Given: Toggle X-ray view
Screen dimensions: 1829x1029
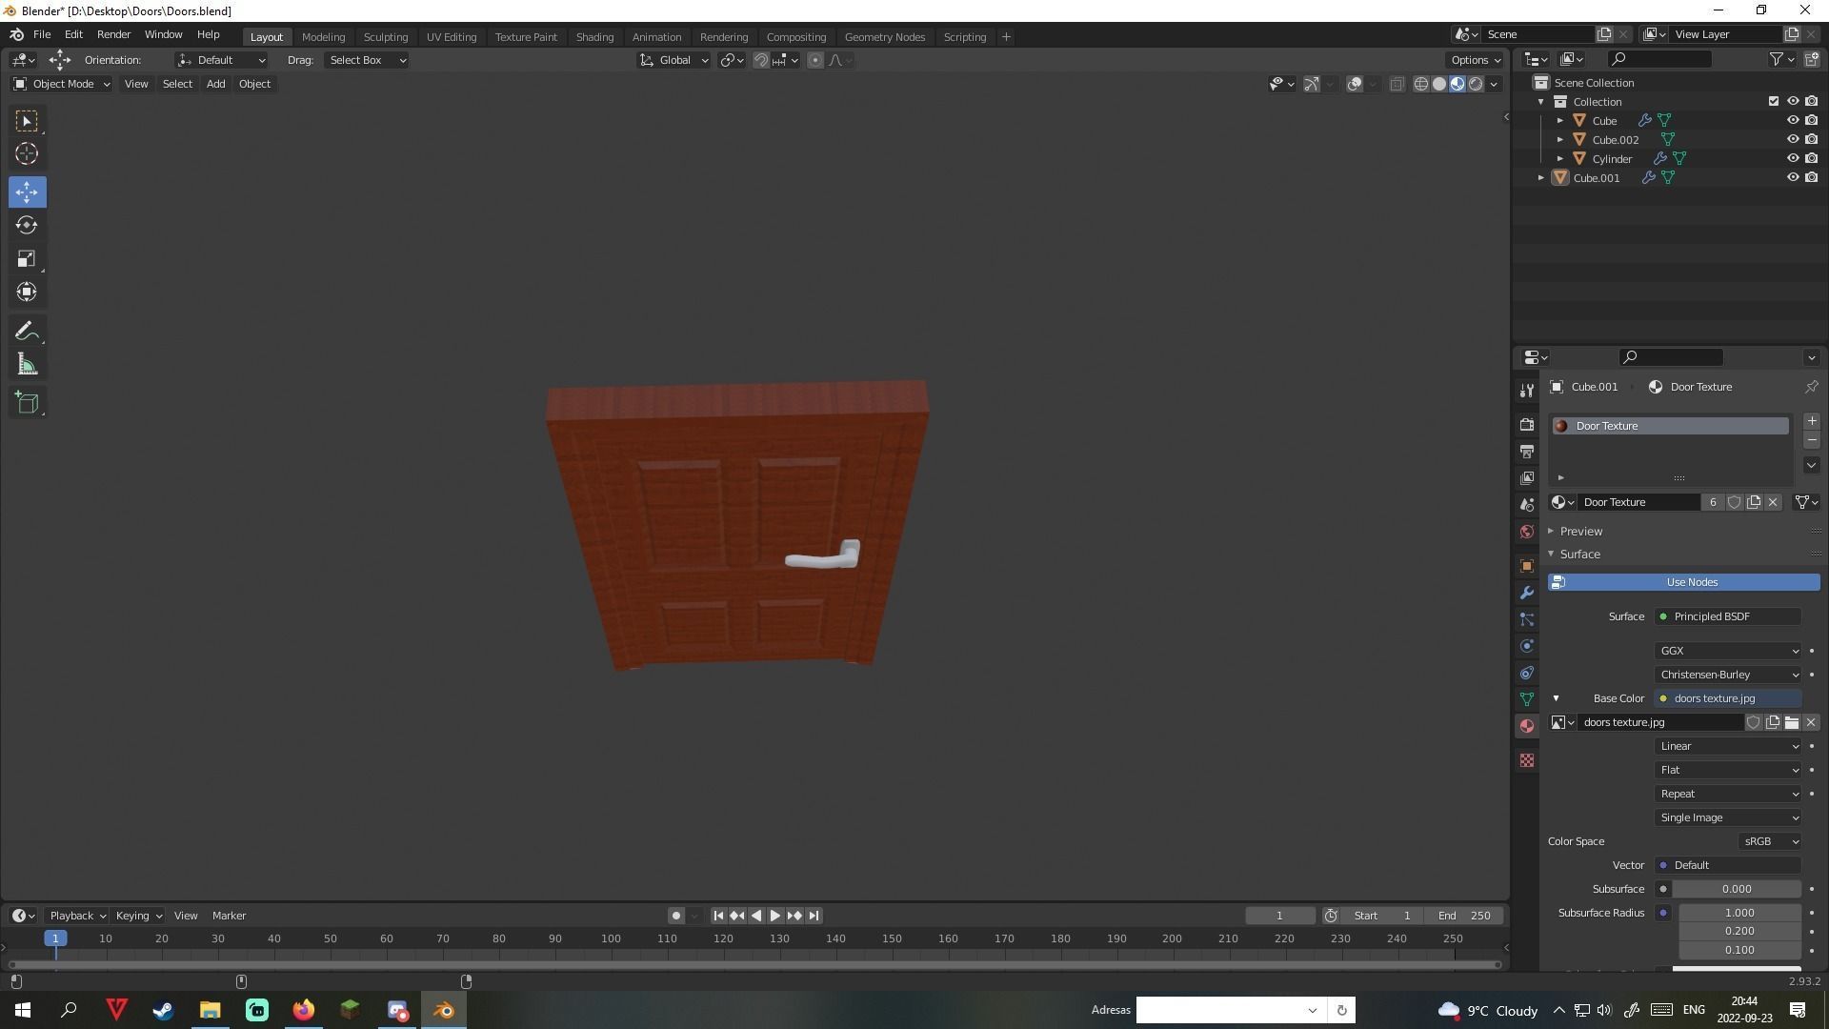Looking at the screenshot, I should 1397,84.
